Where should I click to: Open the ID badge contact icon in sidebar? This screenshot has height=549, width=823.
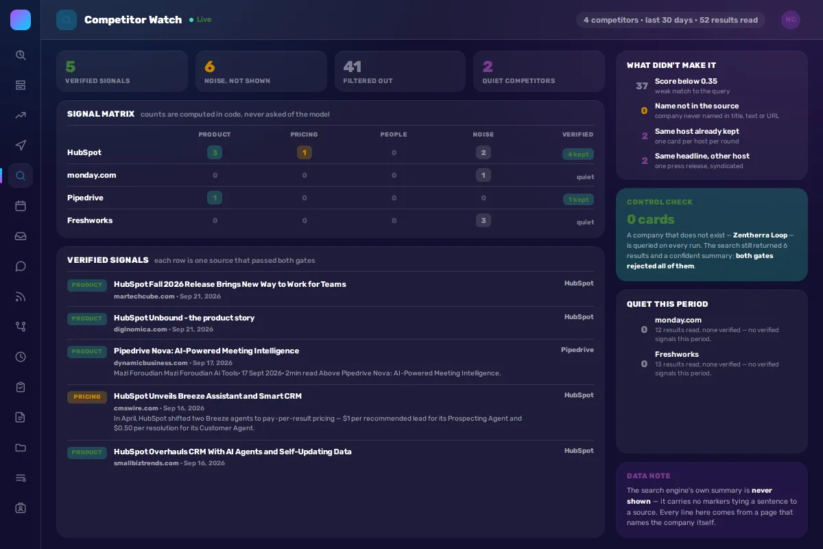21,508
